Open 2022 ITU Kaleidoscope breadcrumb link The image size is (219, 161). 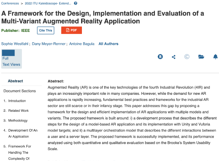pyautogui.click(x=48, y=3)
